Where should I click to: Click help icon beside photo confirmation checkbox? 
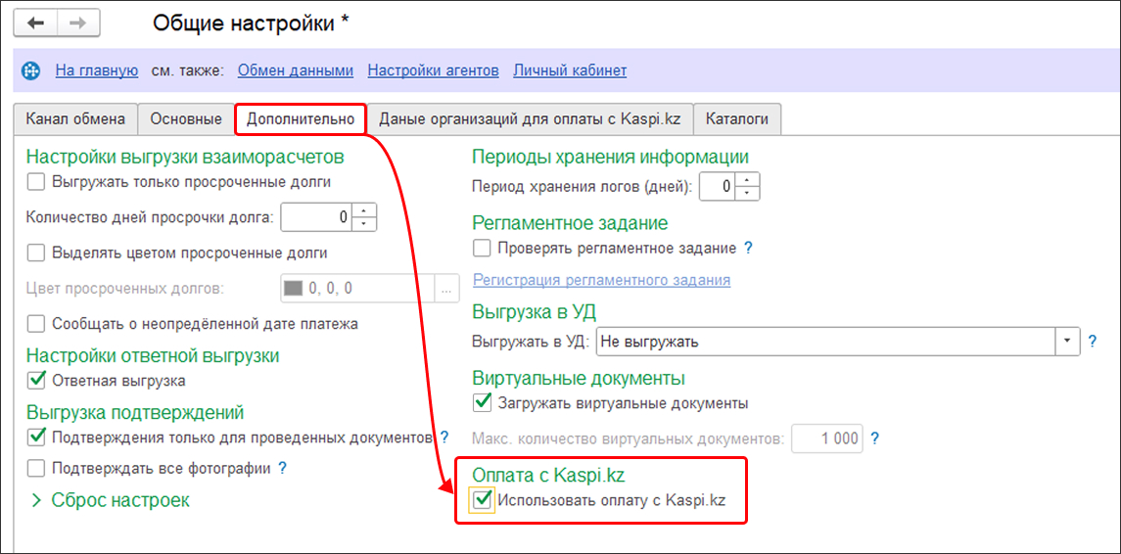click(283, 468)
